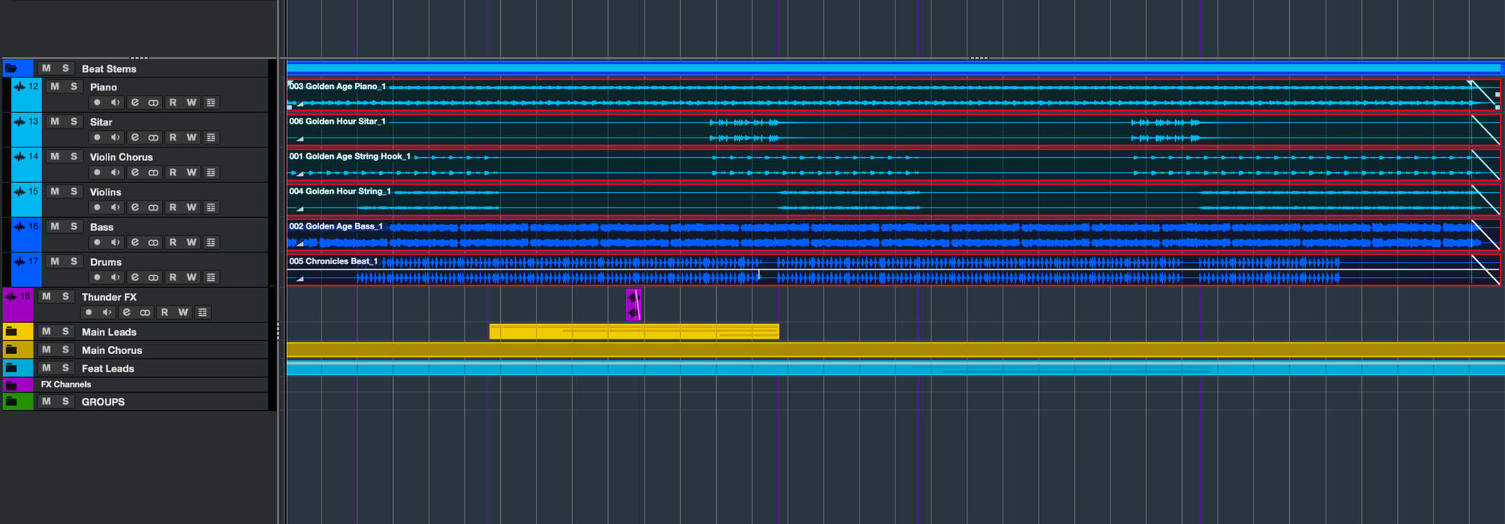Open channel settings for the Bass track
This screenshot has height=524, width=1505.
(x=135, y=242)
